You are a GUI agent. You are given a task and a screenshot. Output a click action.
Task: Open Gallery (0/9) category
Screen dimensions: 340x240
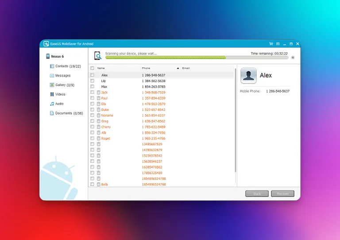click(65, 85)
